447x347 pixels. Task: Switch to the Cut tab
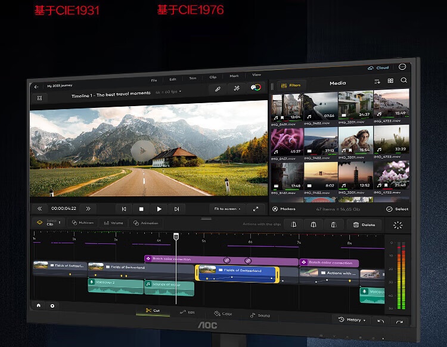(153, 311)
